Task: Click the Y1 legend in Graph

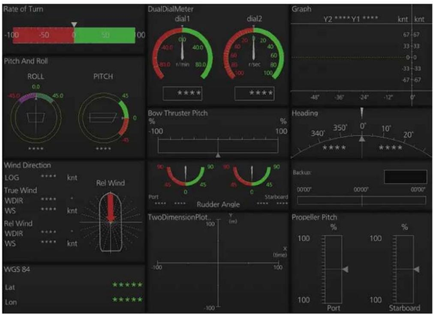Action: 365,19
